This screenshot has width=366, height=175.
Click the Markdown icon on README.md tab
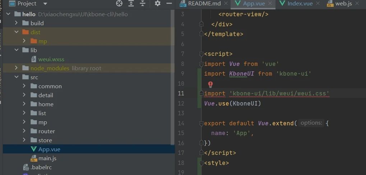click(x=184, y=4)
